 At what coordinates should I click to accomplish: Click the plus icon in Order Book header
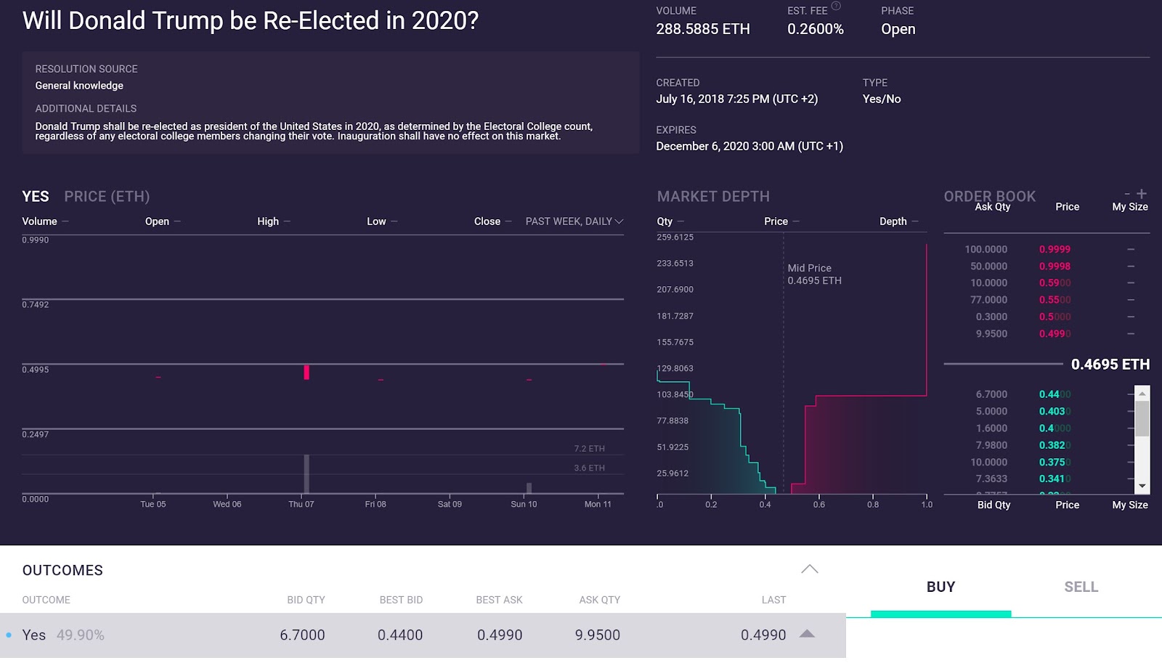(x=1142, y=193)
